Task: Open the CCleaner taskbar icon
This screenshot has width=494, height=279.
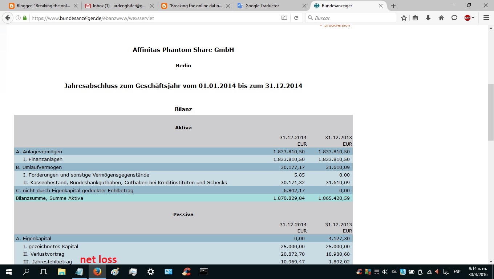Action: pyautogui.click(x=186, y=271)
